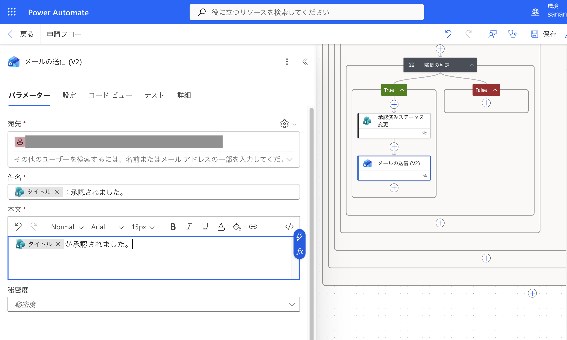
Task: Open the environment globe icon
Action: point(535,12)
